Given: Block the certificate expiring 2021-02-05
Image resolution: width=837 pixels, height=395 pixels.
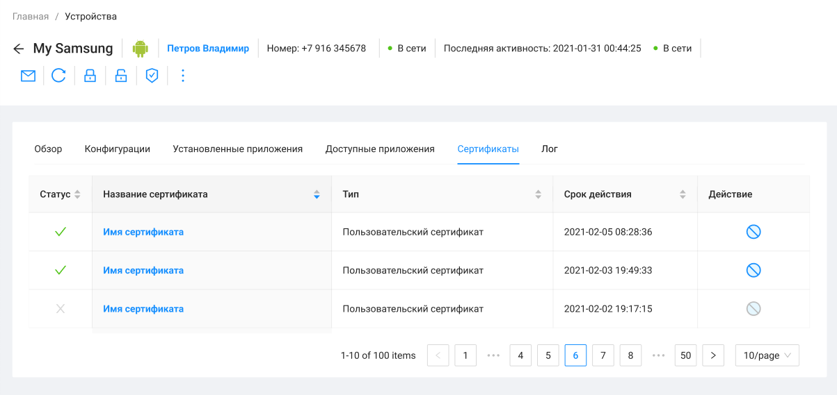Looking at the screenshot, I should click(753, 232).
